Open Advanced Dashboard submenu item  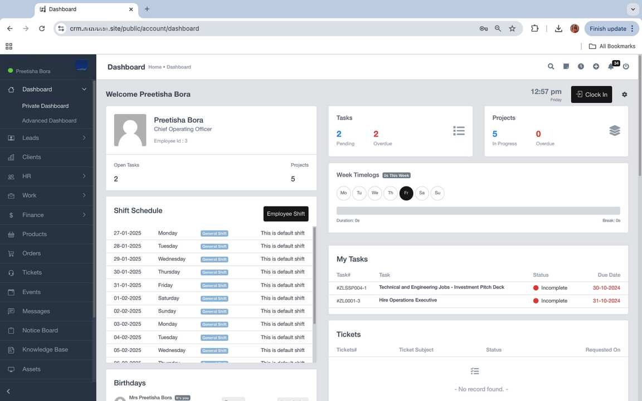(49, 121)
